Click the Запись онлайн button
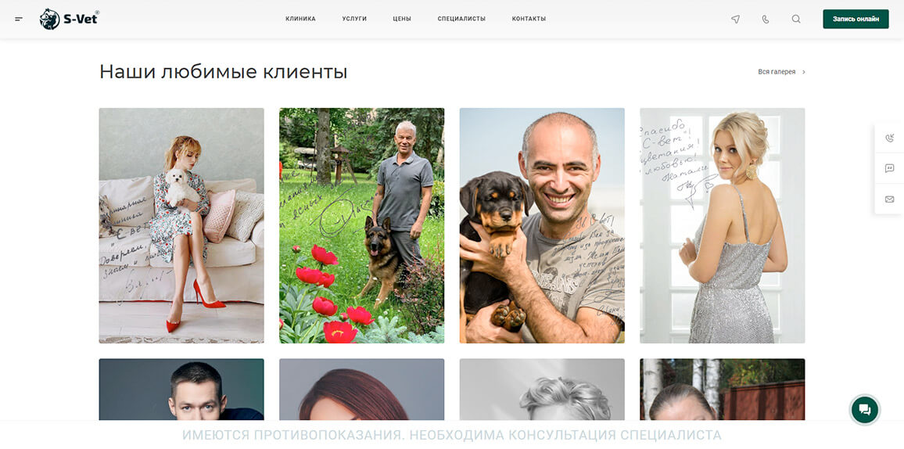The width and height of the screenshot is (904, 449). coord(856,19)
